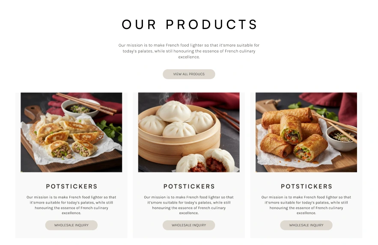Viewport: 378px width, 245px height.
Task: Click the description text in the dumplings card
Action: 71,205
